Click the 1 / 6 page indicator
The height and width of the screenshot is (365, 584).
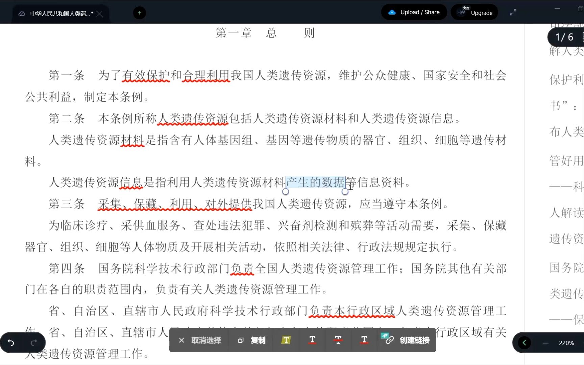coord(564,37)
